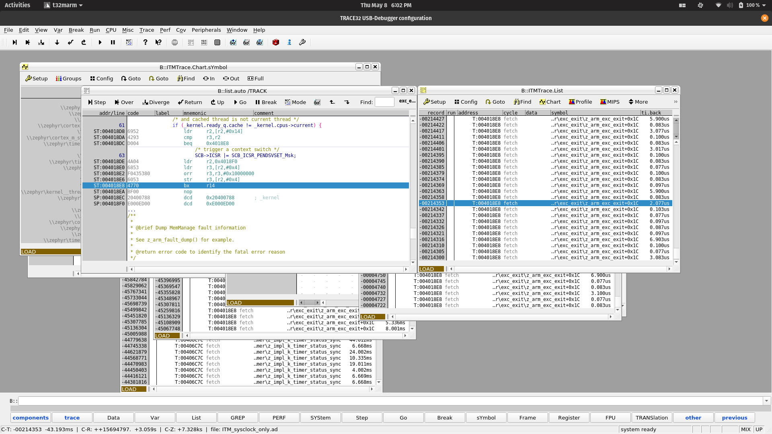Screen dimensions: 772x434
Task: Open the t32marm application menu dropdown
Action: 64,5
